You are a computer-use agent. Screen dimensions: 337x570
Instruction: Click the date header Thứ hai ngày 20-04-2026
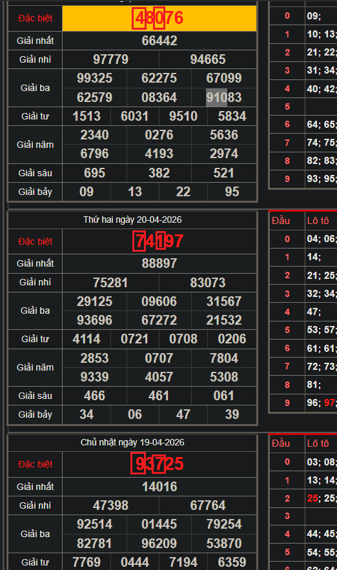click(x=132, y=219)
